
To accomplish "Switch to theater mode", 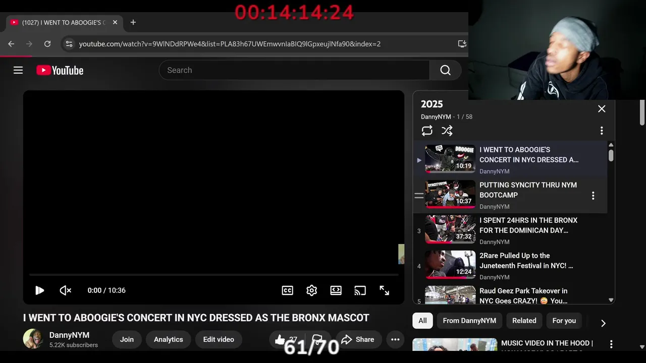I will tap(336, 290).
